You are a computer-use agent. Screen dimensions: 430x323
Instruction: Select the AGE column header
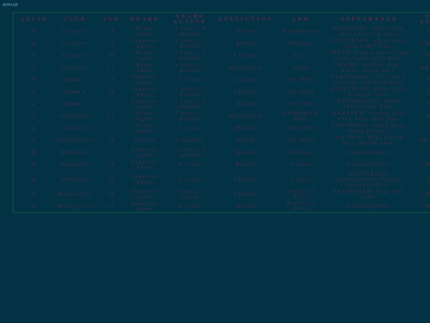[111, 19]
